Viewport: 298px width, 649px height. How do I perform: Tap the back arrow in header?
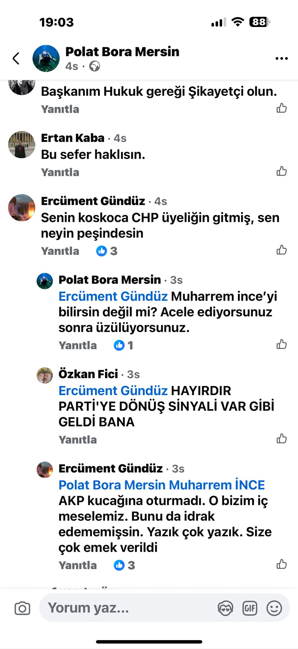point(16,58)
